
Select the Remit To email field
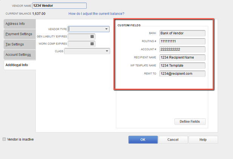182,74
